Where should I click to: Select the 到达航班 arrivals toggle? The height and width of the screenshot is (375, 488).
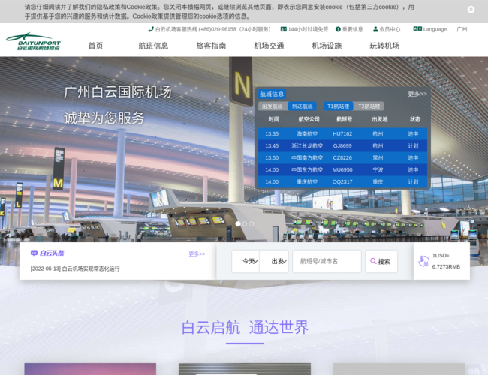pos(303,106)
